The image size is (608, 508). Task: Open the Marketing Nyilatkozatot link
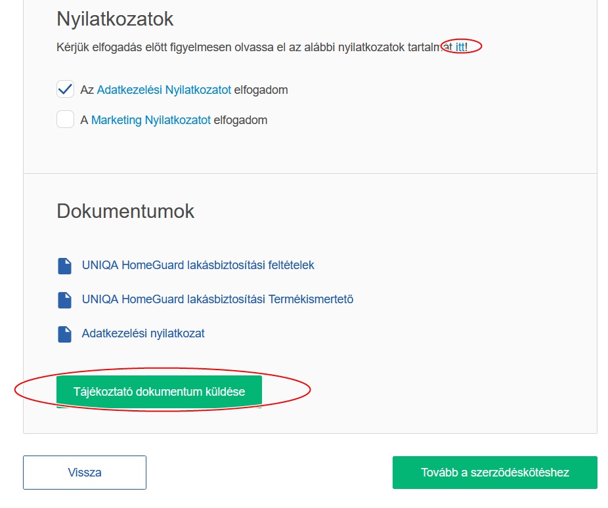tap(151, 120)
